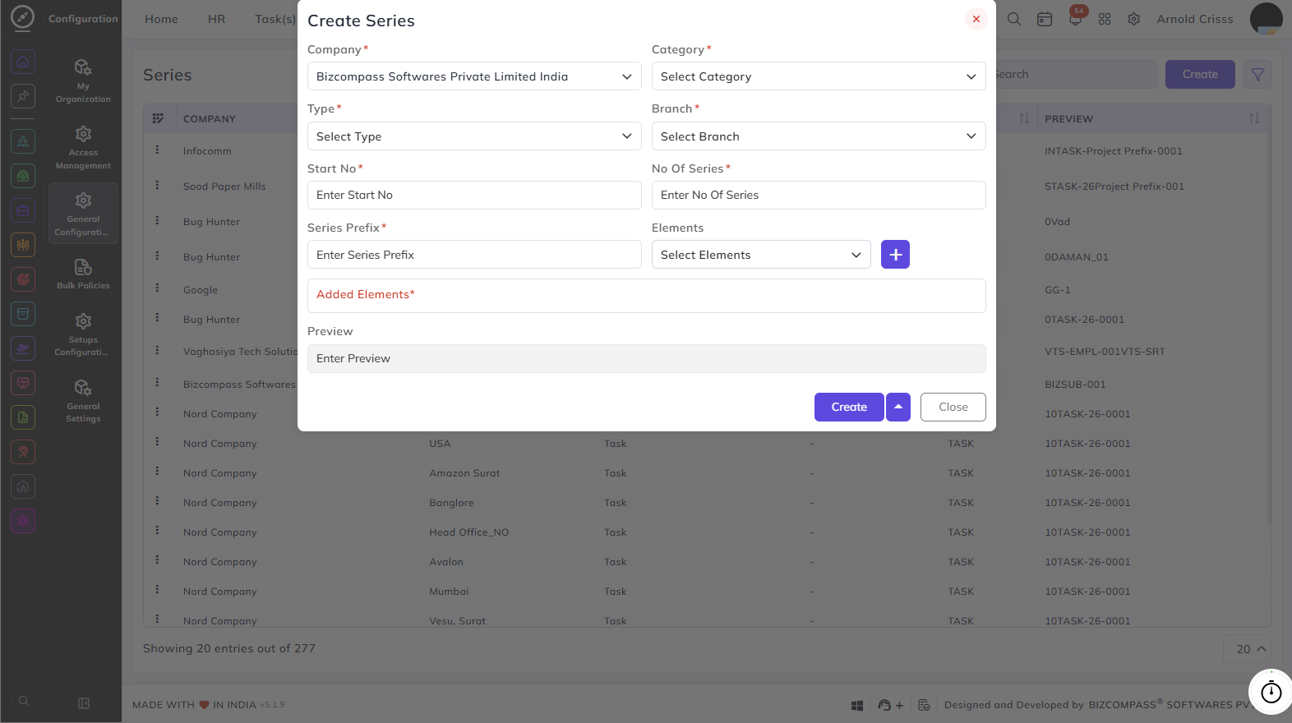Switch to the HR menu tab
The width and height of the screenshot is (1292, 723).
[216, 19]
